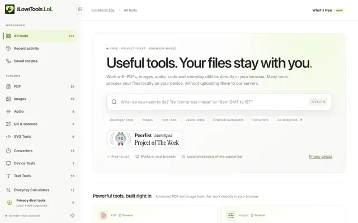Screen dimensions: 358x223
Task: Open Everyday Calculators category
Action: (40, 190)
